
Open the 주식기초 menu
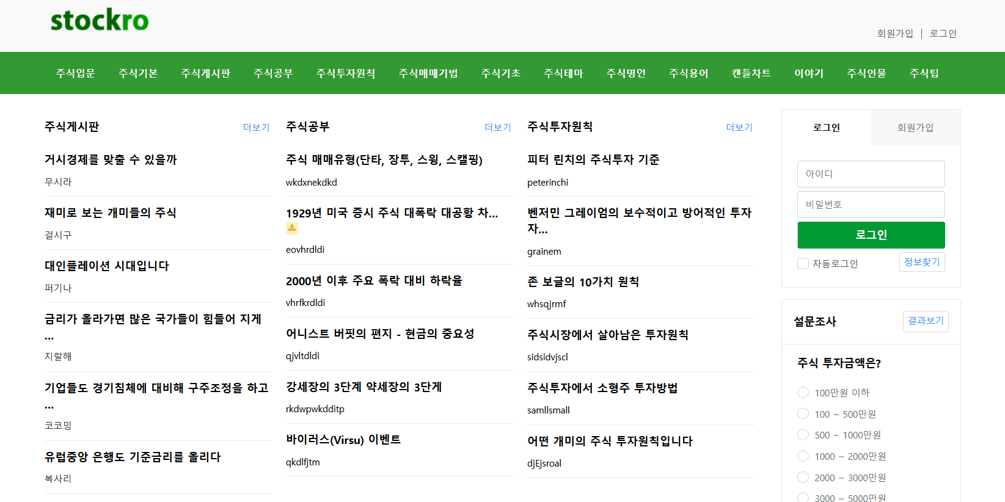(x=501, y=73)
